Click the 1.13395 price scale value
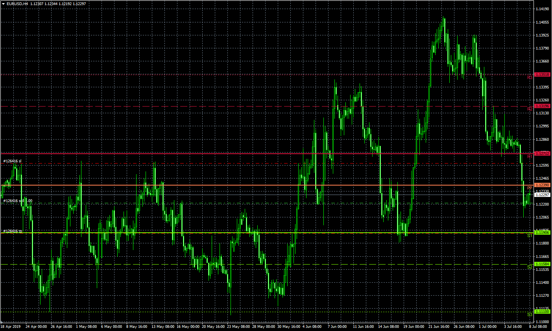This screenshot has width=552, height=331. coord(543,87)
